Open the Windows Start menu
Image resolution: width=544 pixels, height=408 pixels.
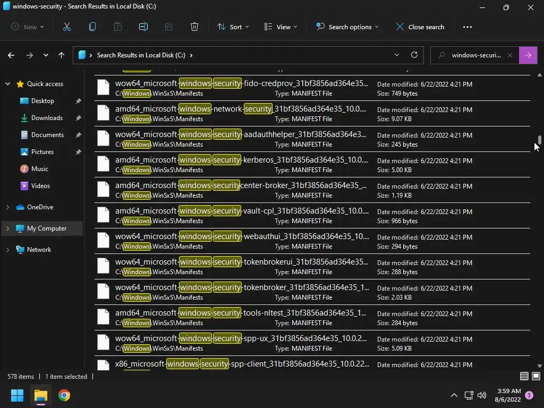coord(17,395)
